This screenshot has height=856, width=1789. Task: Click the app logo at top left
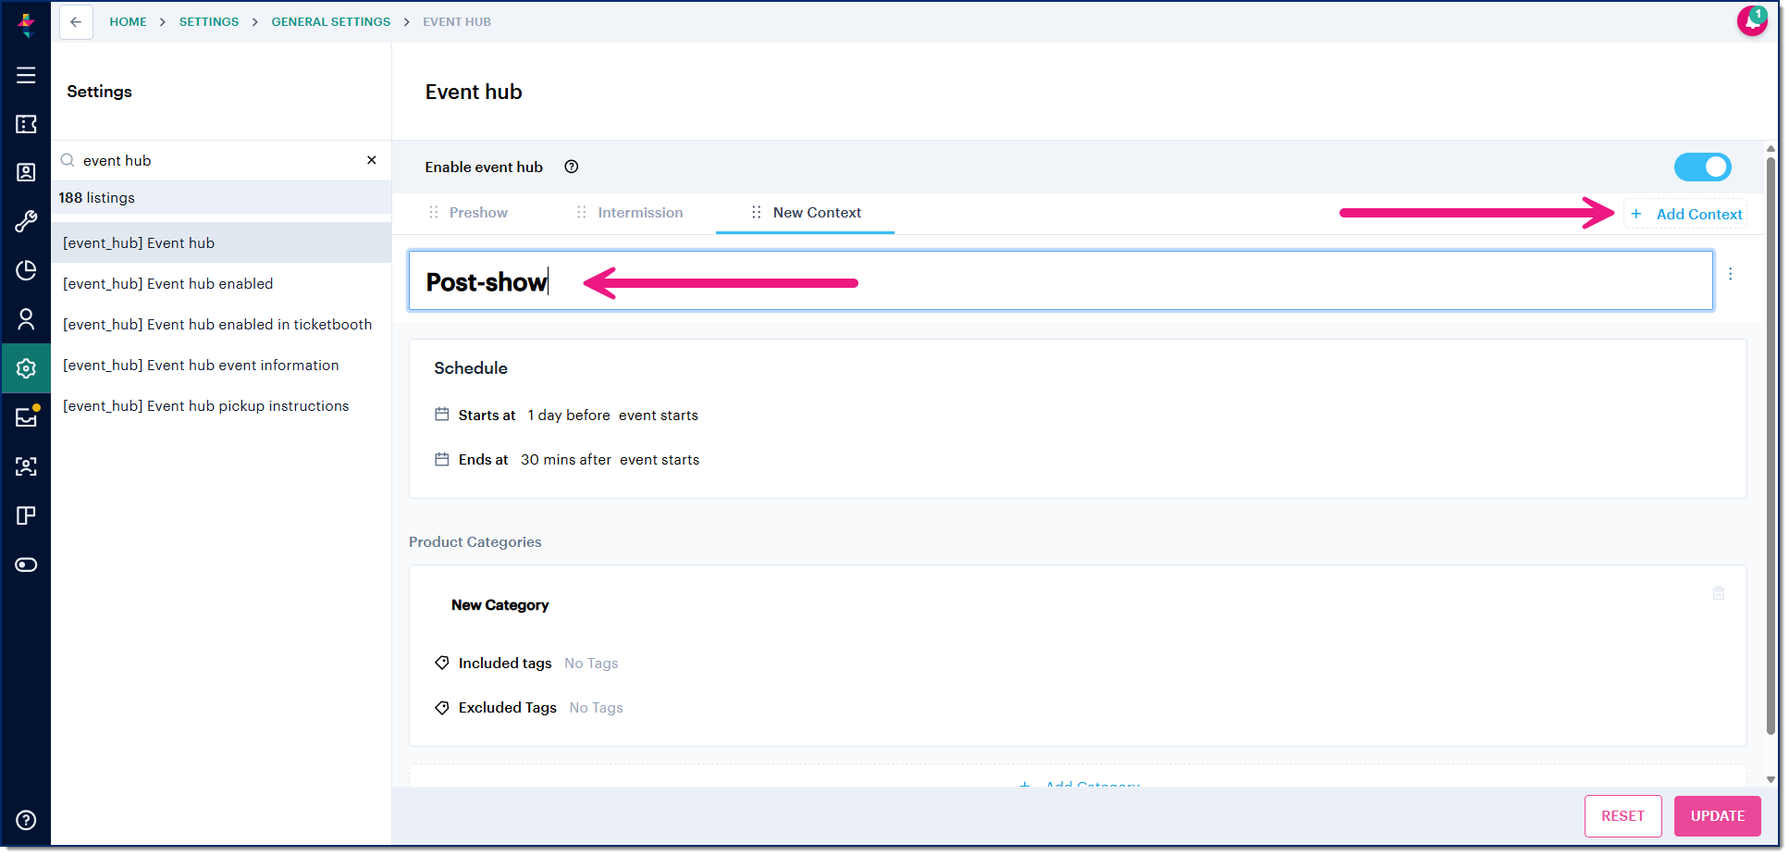click(x=26, y=24)
